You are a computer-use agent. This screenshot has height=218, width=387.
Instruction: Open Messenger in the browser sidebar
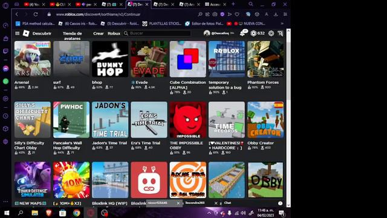point(5,68)
